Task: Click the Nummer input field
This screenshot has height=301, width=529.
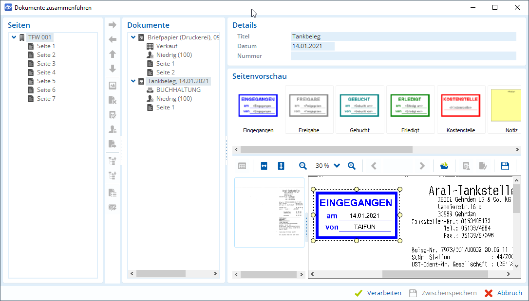Action: [x=403, y=56]
